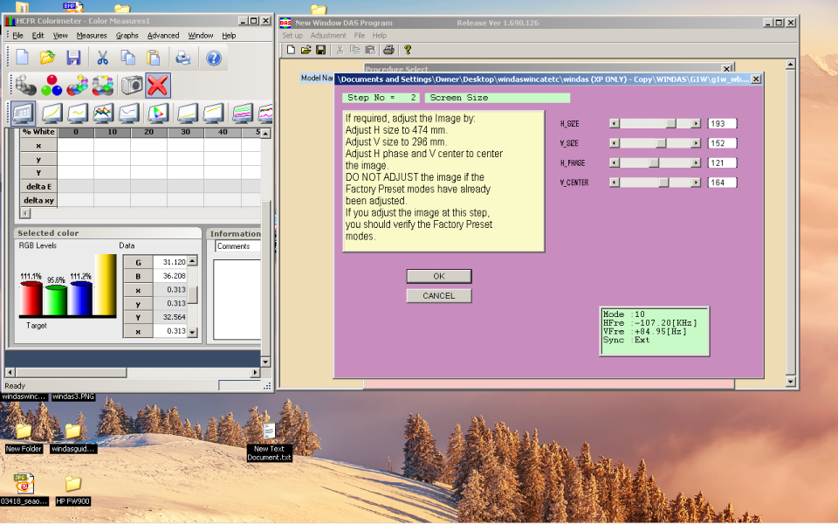The image size is (838, 524).
Task: Open HCFR help via blue question icon
Action: tap(214, 58)
